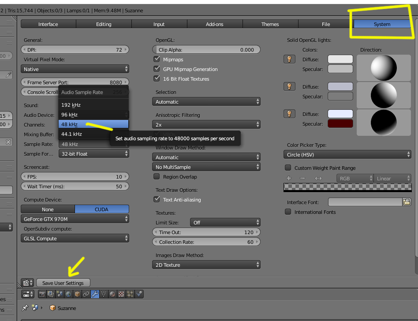Open the Scene properties tab icon
Viewport: 418px width, 321px height.
point(60,294)
